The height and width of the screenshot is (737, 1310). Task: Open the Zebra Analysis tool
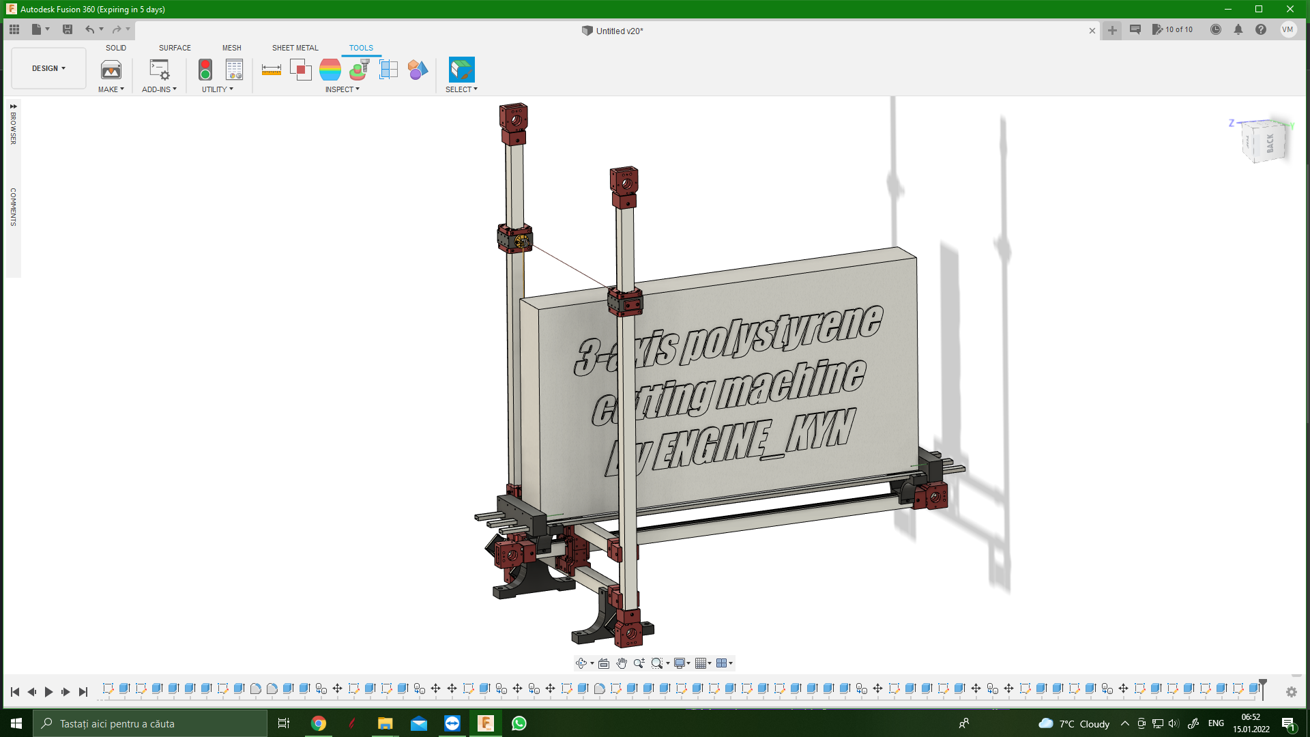pos(330,70)
